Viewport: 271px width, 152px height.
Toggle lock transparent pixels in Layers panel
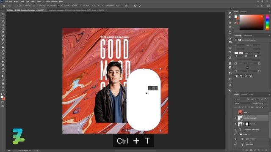pos(239,107)
